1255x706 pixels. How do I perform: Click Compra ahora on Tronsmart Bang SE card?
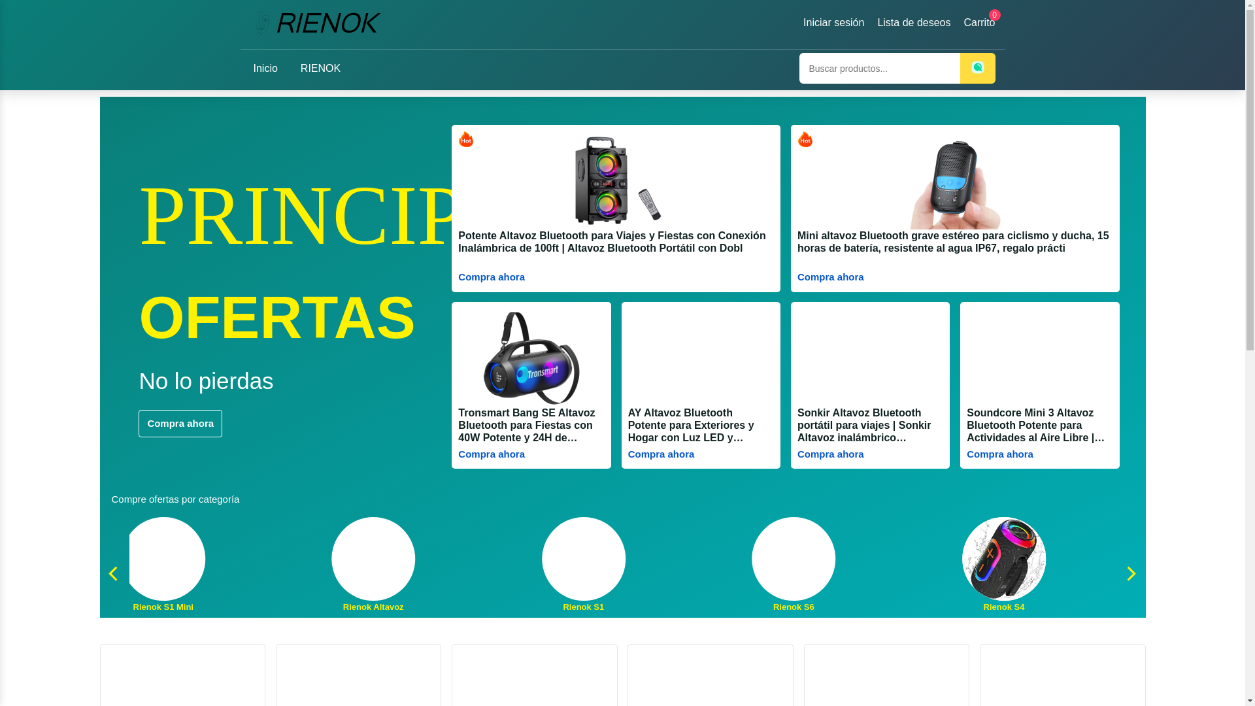click(492, 454)
